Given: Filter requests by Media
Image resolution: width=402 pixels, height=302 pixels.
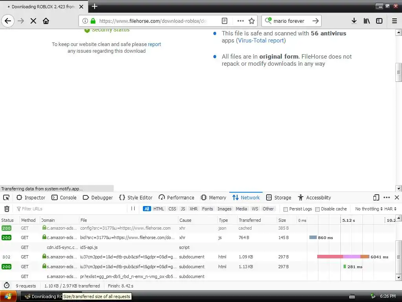Looking at the screenshot, I should [x=241, y=209].
